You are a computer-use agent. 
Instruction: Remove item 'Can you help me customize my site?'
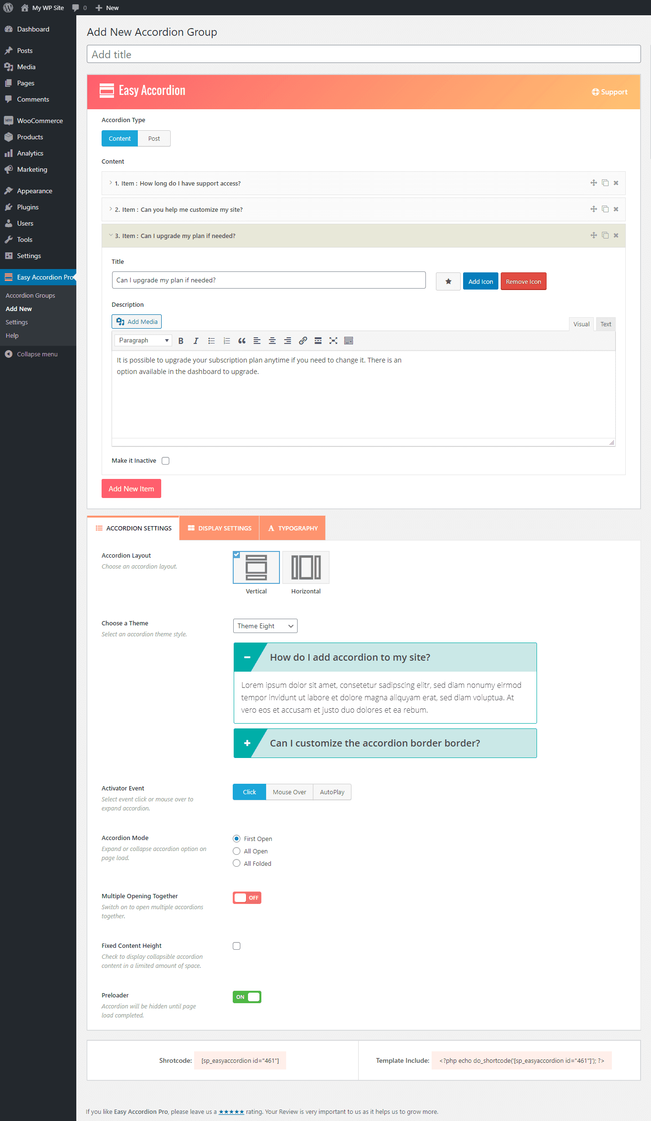616,209
